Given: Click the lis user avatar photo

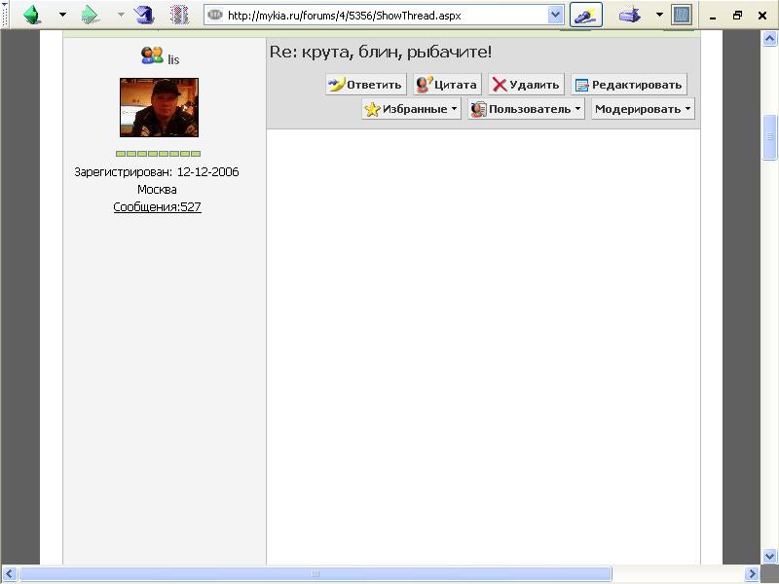Looking at the screenshot, I should click(x=159, y=107).
